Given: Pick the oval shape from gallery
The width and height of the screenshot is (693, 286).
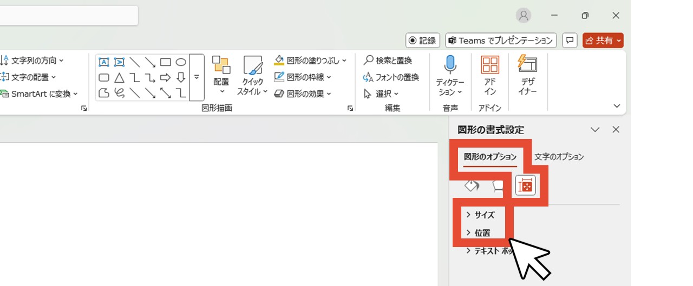Looking at the screenshot, I should click(181, 62).
